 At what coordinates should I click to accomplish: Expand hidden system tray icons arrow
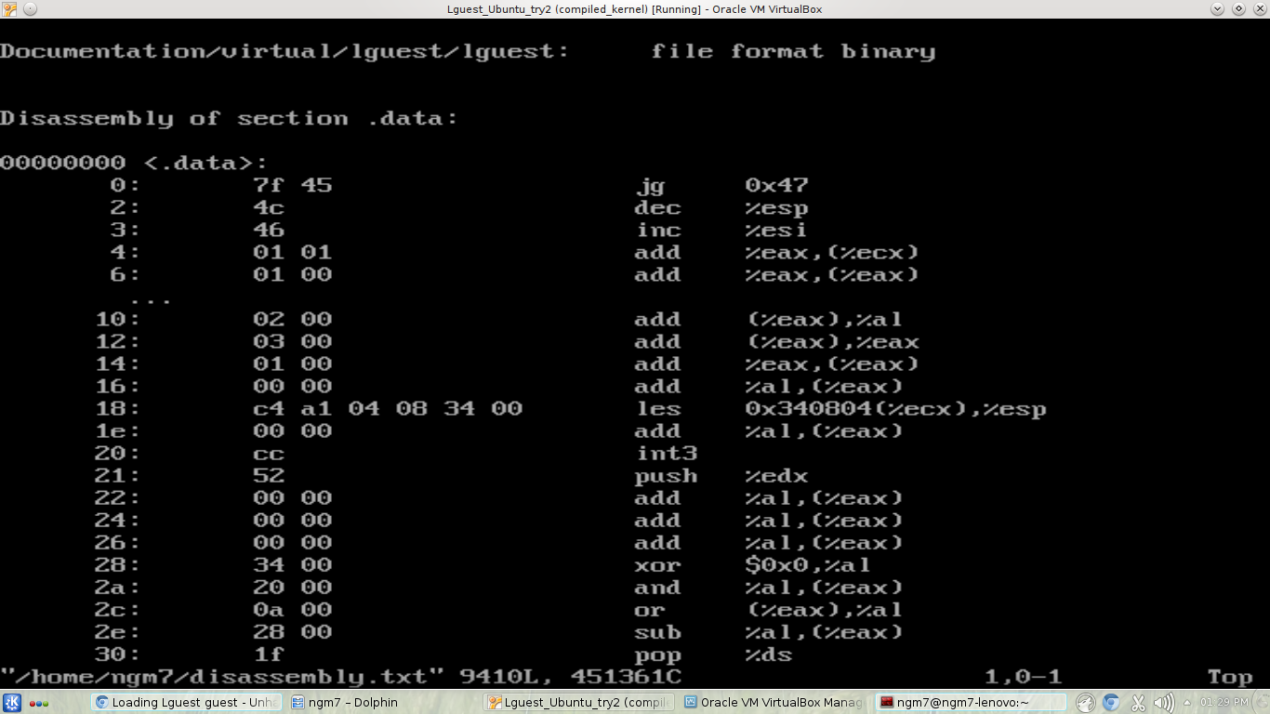pyautogui.click(x=1187, y=703)
